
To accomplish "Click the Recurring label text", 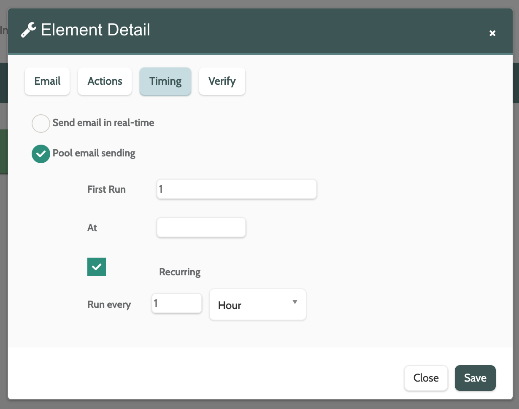I will tap(180, 272).
